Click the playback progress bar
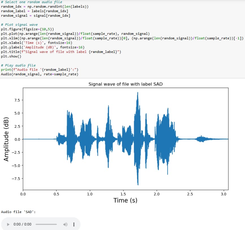Viewport: 245px width, 230px height. coord(47,224)
